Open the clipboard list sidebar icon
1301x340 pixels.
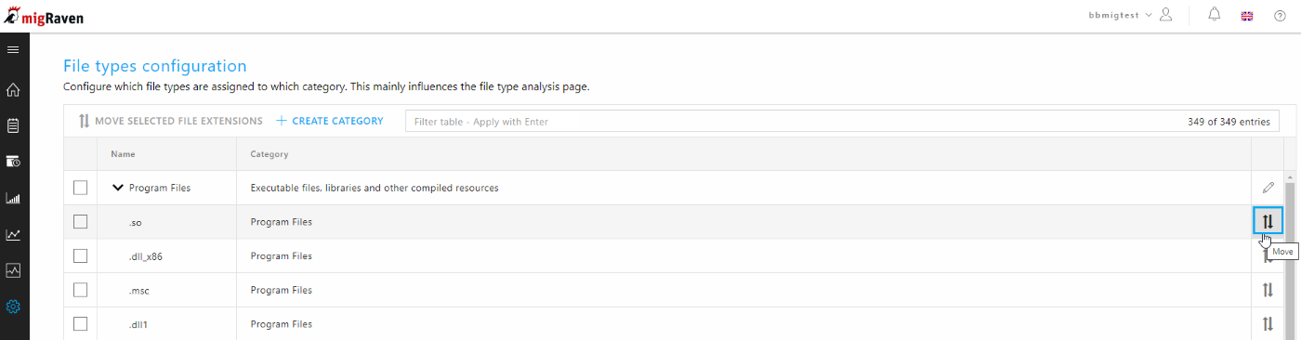point(13,125)
